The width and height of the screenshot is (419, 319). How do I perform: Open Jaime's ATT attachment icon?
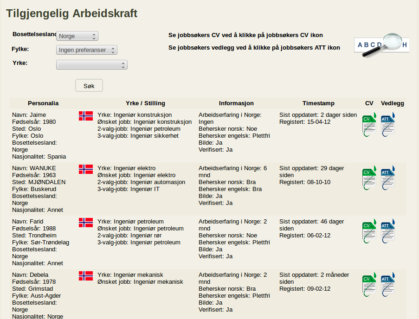click(388, 124)
